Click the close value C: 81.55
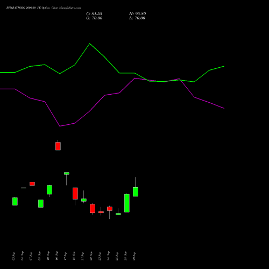The image size is (269, 269). coord(94,14)
